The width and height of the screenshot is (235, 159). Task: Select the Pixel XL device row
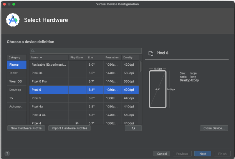(x=84, y=73)
